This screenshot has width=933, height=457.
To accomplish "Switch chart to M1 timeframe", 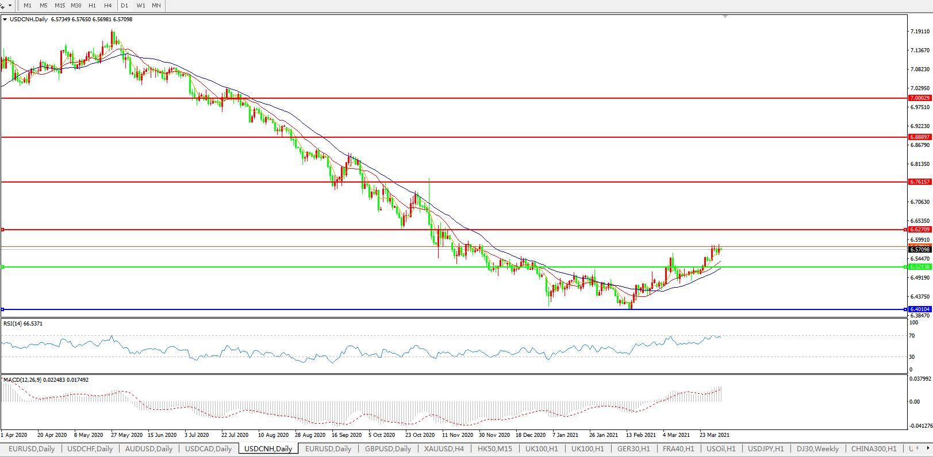I will [x=28, y=6].
